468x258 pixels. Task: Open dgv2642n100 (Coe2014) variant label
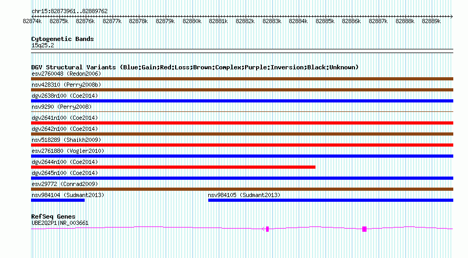[x=65, y=129]
